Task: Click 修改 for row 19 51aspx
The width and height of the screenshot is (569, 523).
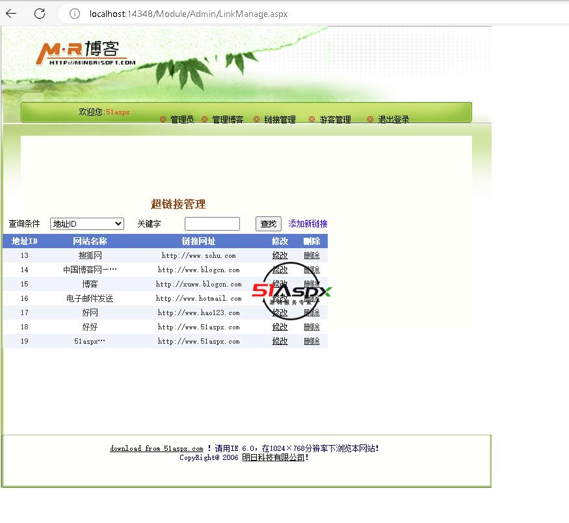Action: (x=280, y=341)
